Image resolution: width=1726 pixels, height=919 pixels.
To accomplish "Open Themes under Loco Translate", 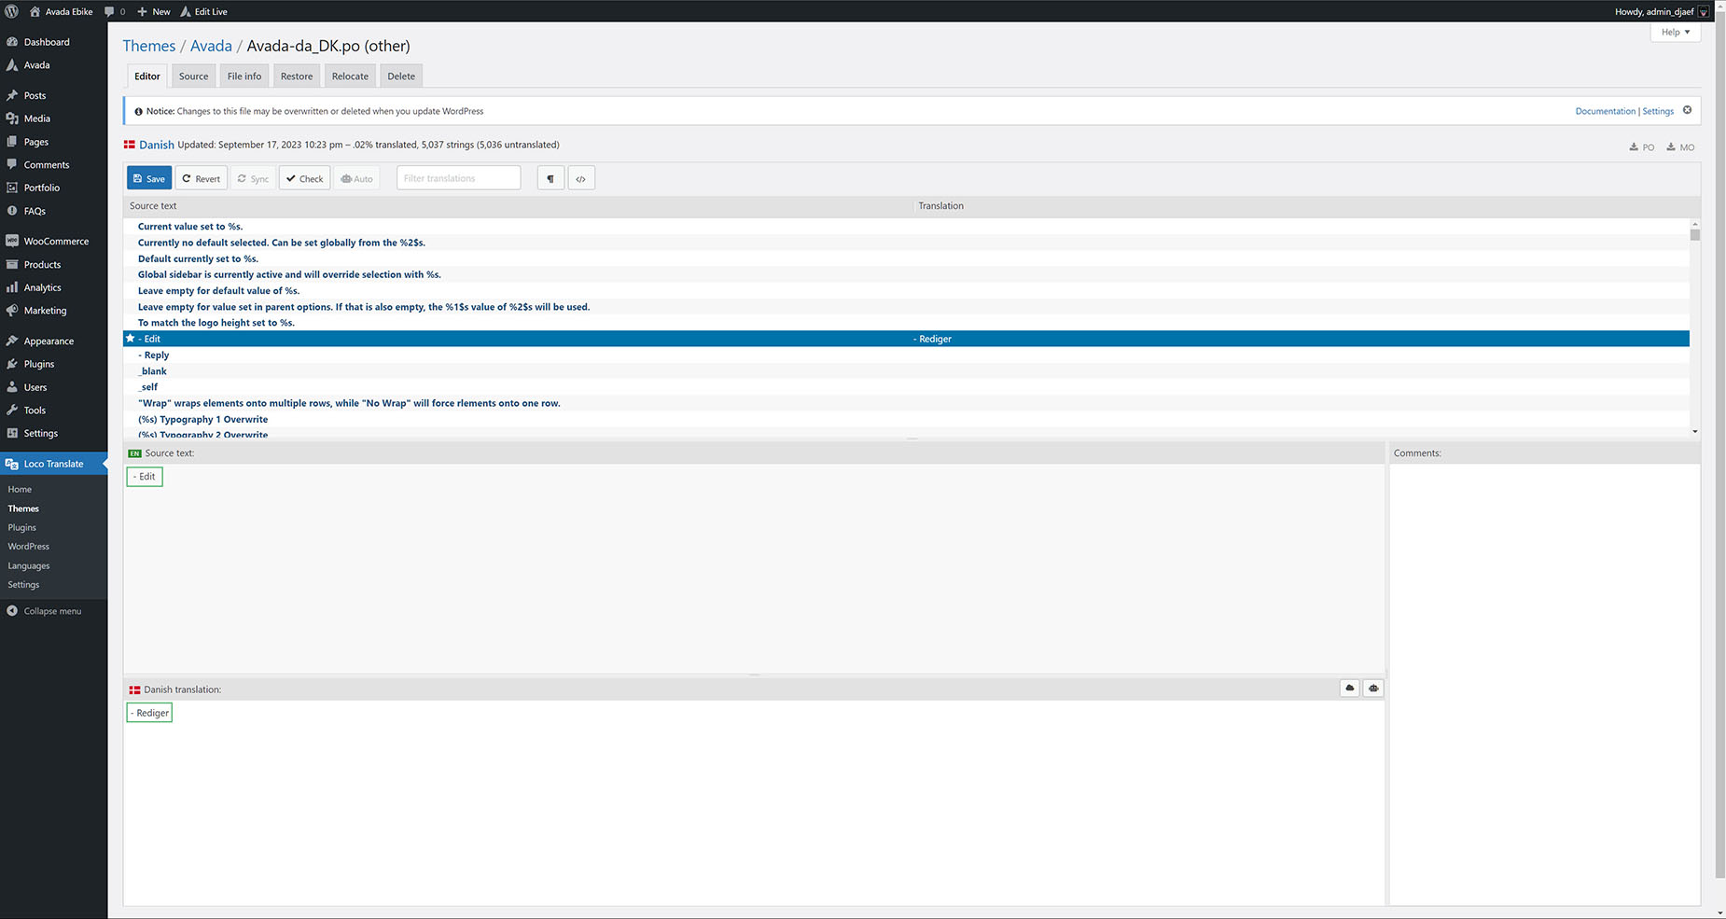I will tap(23, 508).
